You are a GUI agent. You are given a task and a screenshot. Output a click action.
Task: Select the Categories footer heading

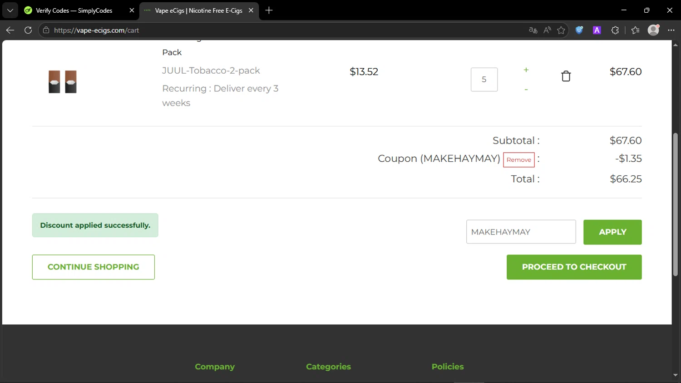[328, 367]
